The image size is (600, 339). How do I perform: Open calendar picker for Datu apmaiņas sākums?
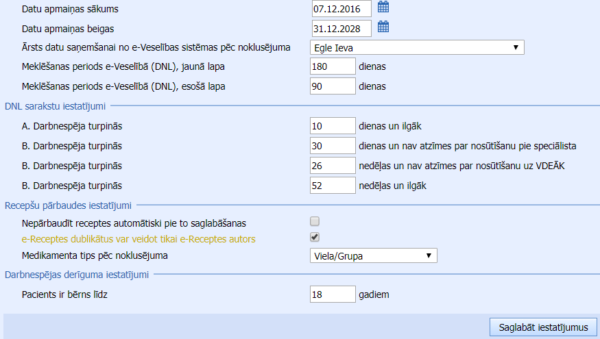tap(384, 8)
